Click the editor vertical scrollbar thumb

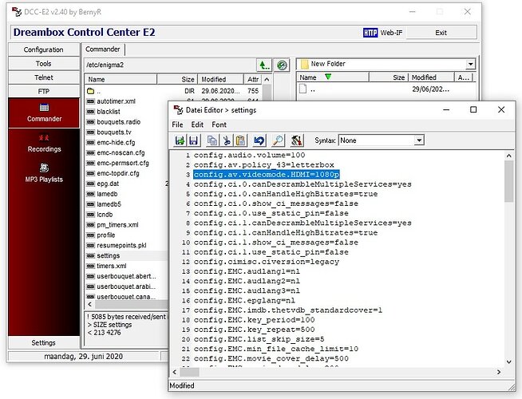pos(508,181)
